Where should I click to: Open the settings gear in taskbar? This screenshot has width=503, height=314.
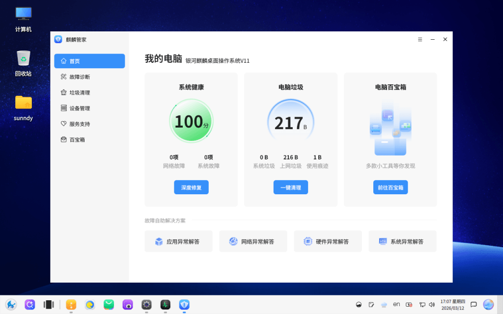point(146,304)
